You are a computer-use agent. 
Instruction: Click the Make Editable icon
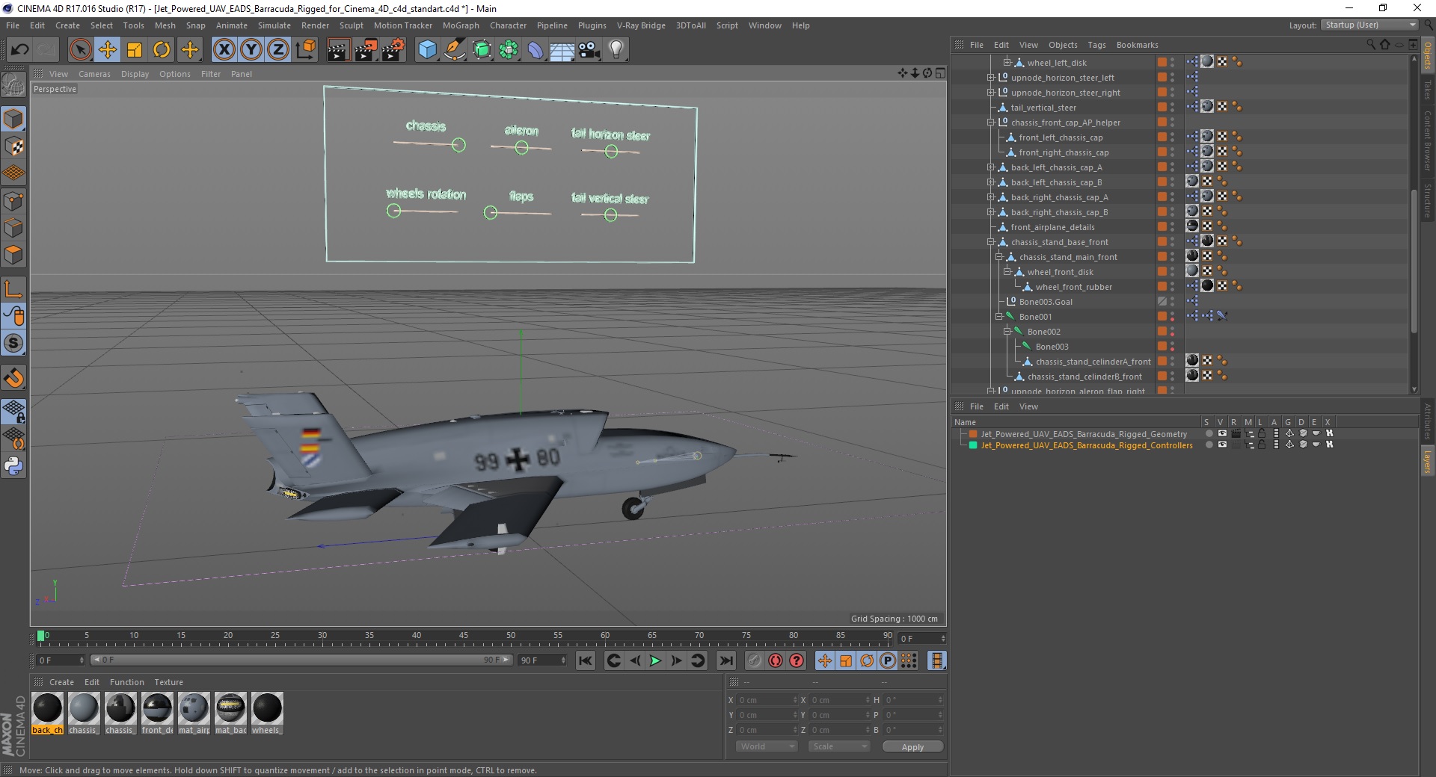[x=13, y=85]
